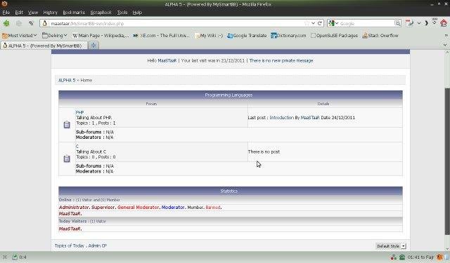Open the Most Visited bookmarks folder
The height and width of the screenshot is (263, 450).
(x=20, y=36)
